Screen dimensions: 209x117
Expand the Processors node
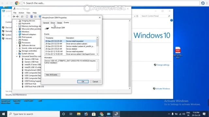[x=17, y=43]
